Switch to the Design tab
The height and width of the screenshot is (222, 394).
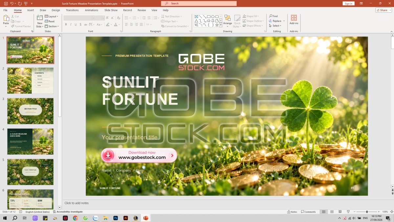56,10
